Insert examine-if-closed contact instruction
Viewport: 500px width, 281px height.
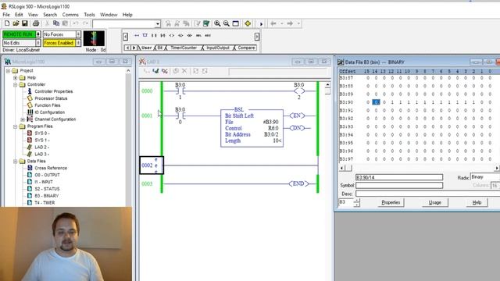pyautogui.click(x=154, y=35)
